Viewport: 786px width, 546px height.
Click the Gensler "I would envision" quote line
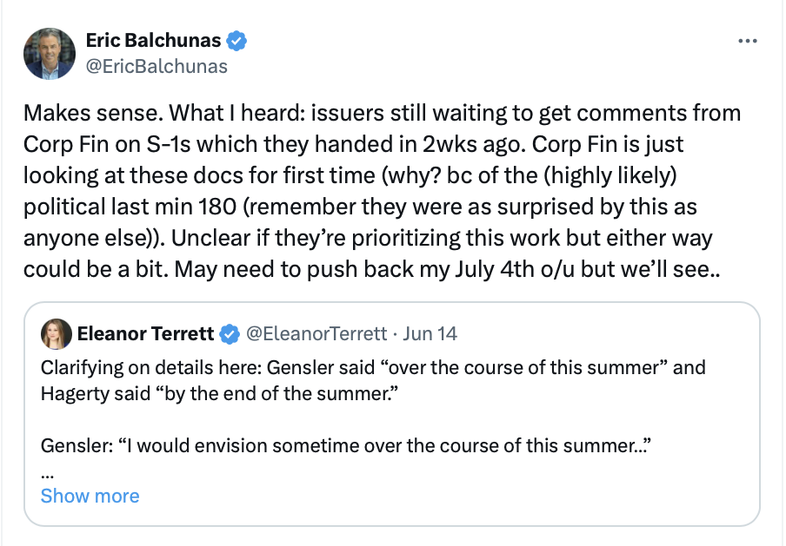[x=346, y=446]
